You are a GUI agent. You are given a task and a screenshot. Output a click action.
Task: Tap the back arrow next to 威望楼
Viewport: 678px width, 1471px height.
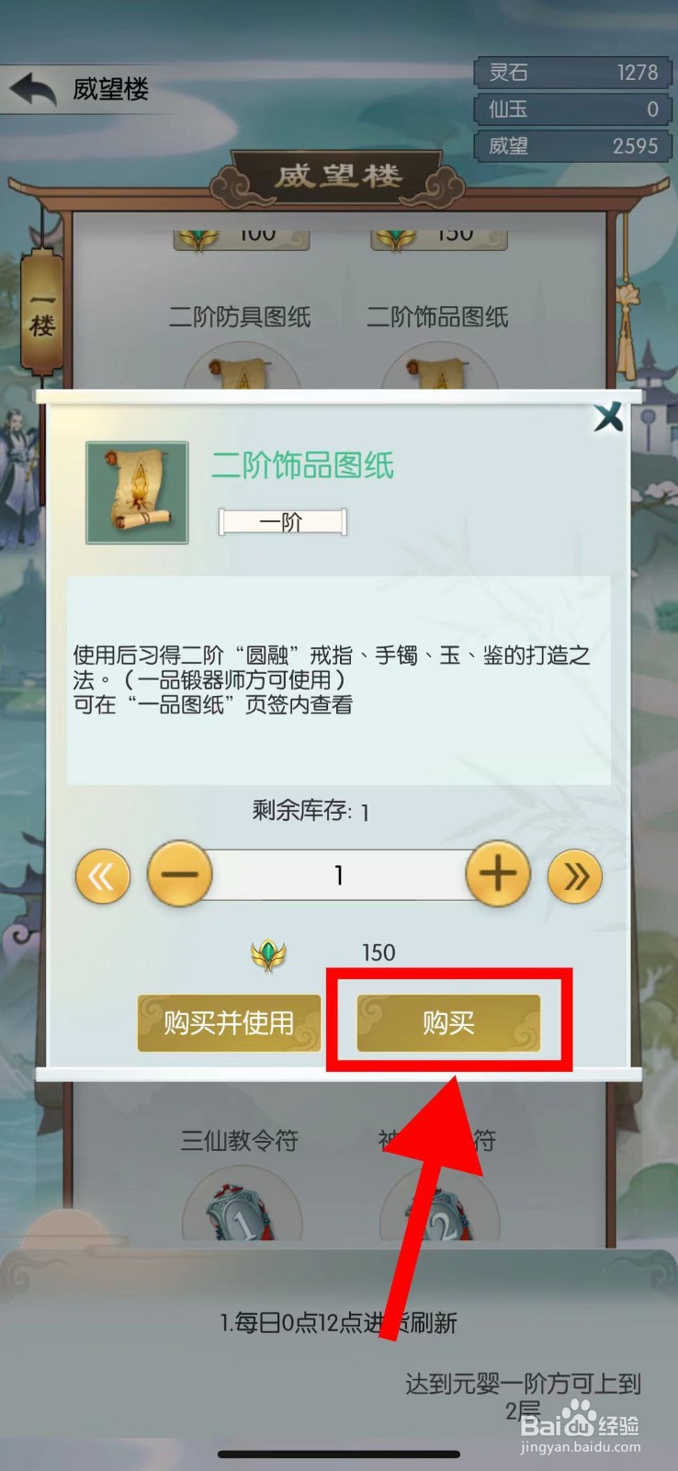click(x=33, y=90)
